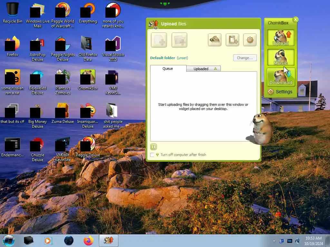The image size is (330, 247).
Task: Click the dark globe taskbar icon
Action: (x=69, y=241)
